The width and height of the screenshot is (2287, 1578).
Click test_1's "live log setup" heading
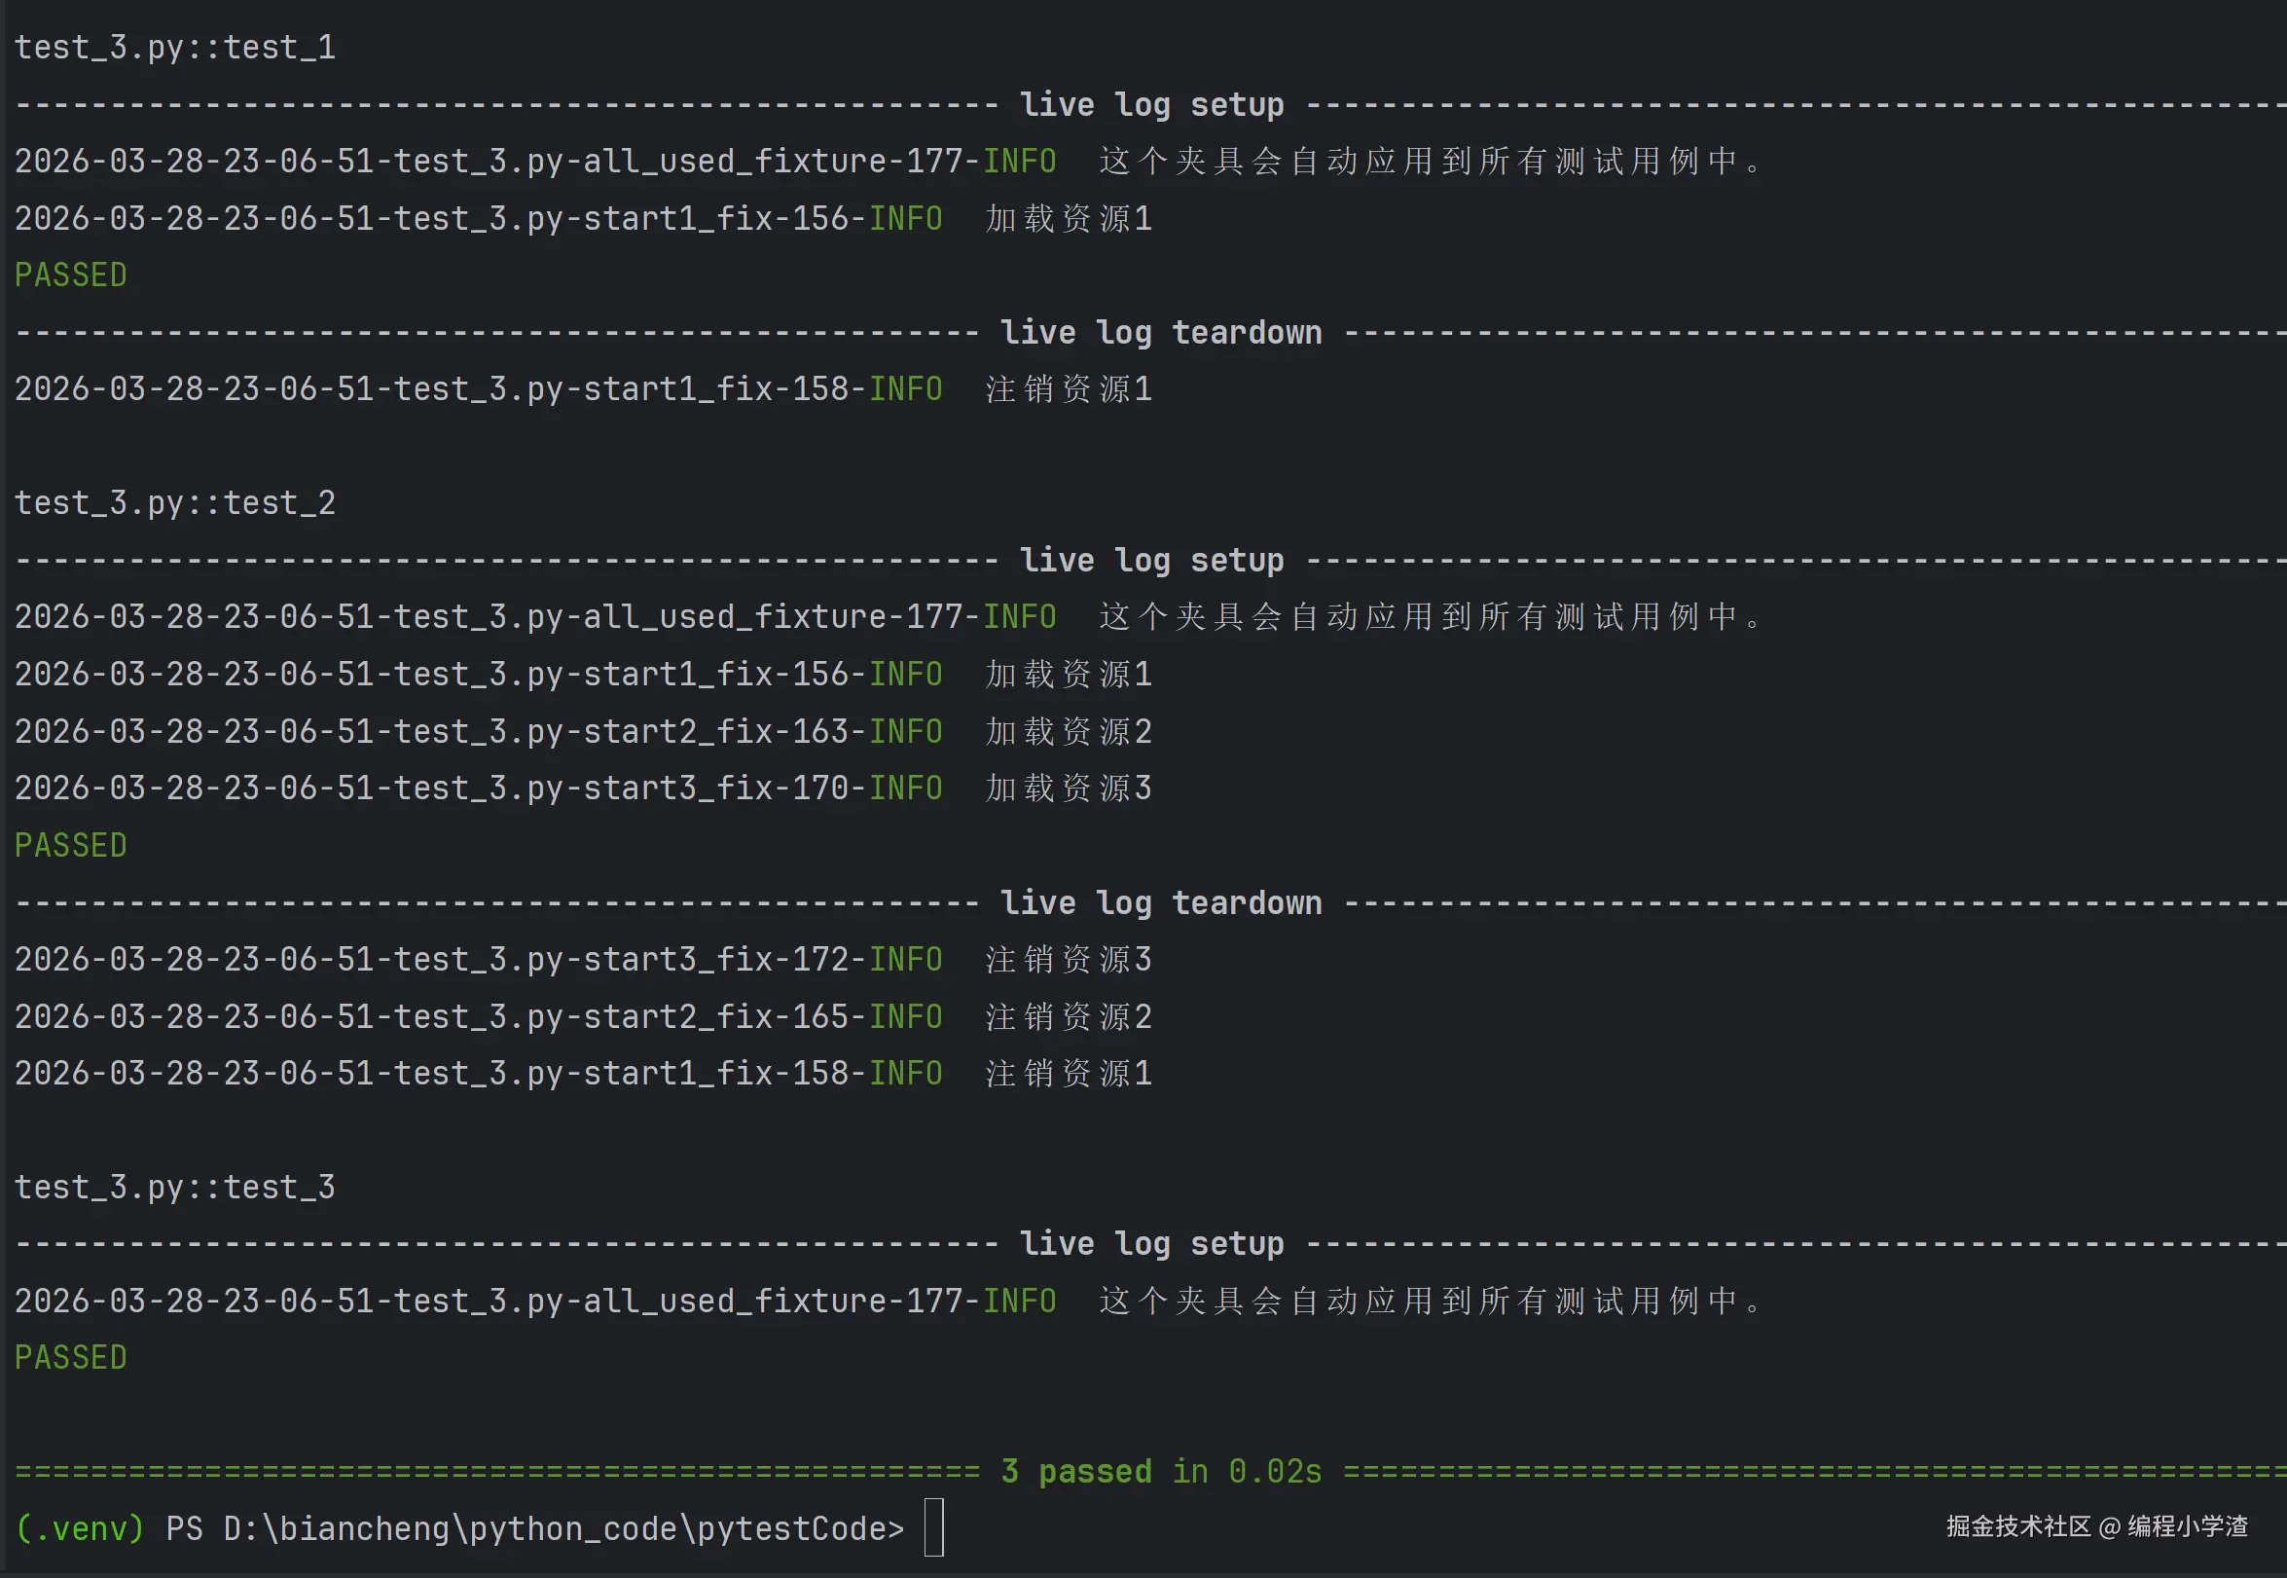1151,105
